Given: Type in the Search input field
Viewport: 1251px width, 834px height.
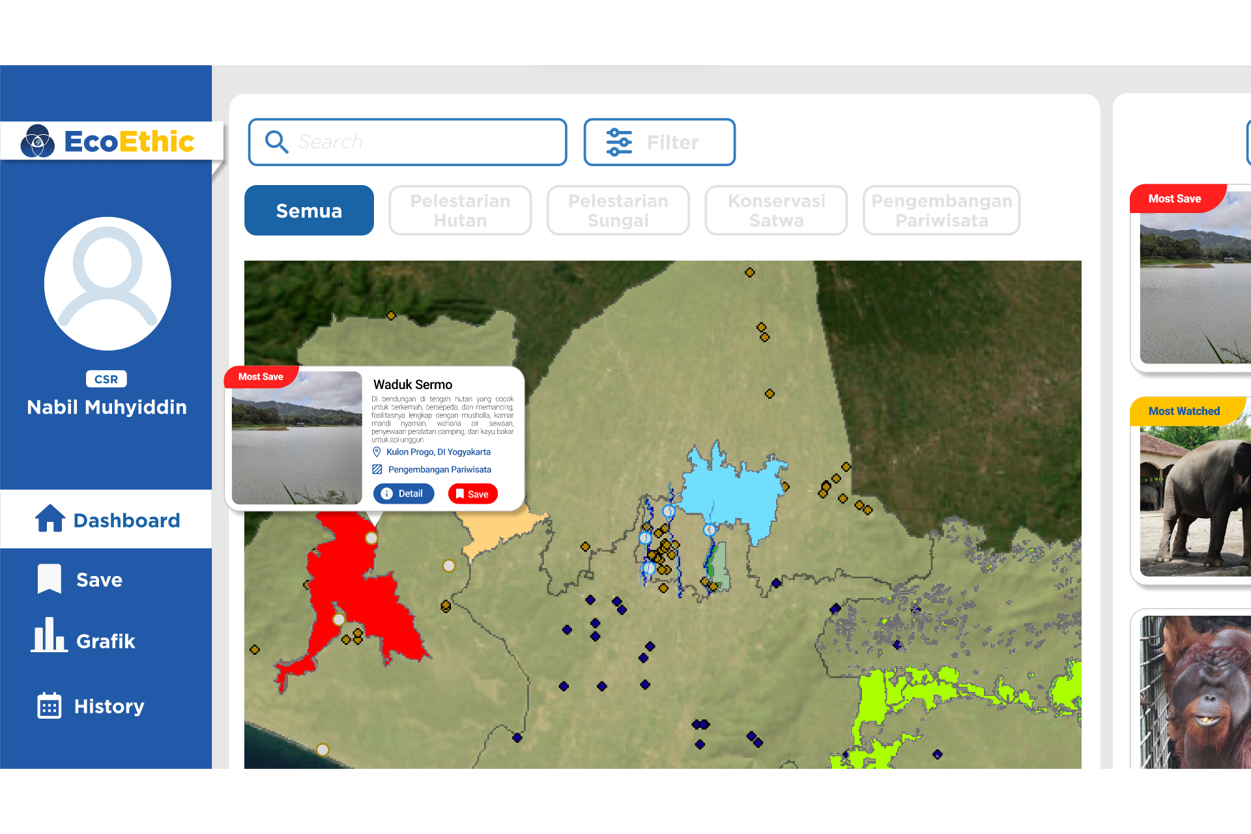Looking at the screenshot, I should pyautogui.click(x=424, y=141).
